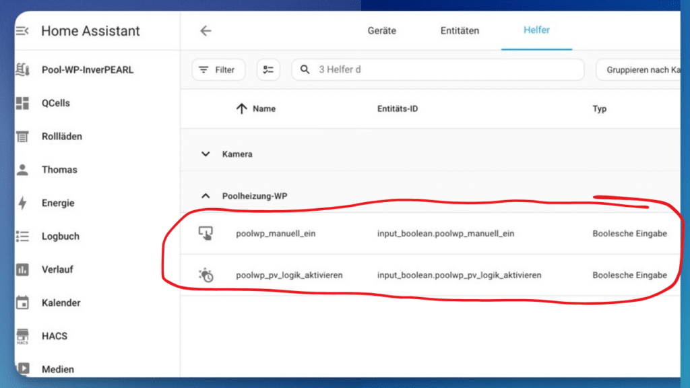
Task: Go back with the arrow icon
Action: 206,31
